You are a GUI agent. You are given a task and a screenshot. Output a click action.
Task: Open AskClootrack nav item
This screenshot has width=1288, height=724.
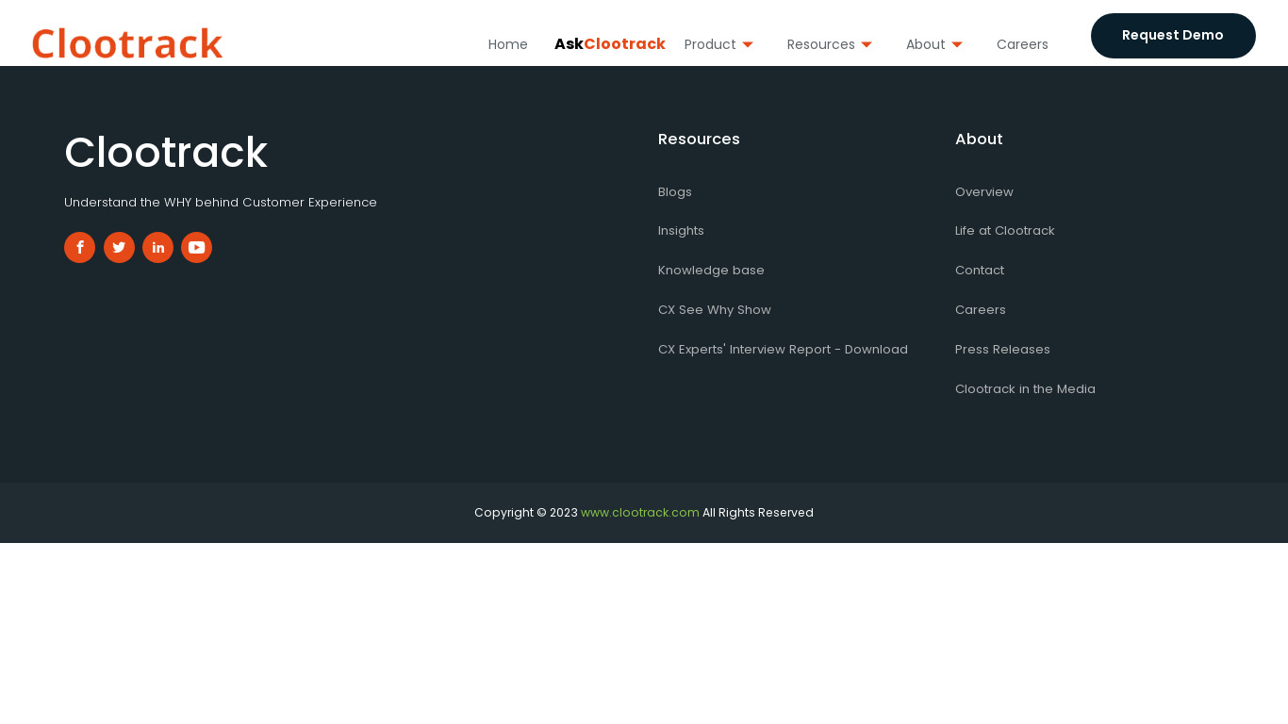(x=610, y=43)
